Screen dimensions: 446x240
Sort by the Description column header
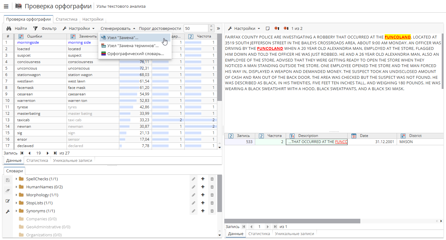[317, 136]
